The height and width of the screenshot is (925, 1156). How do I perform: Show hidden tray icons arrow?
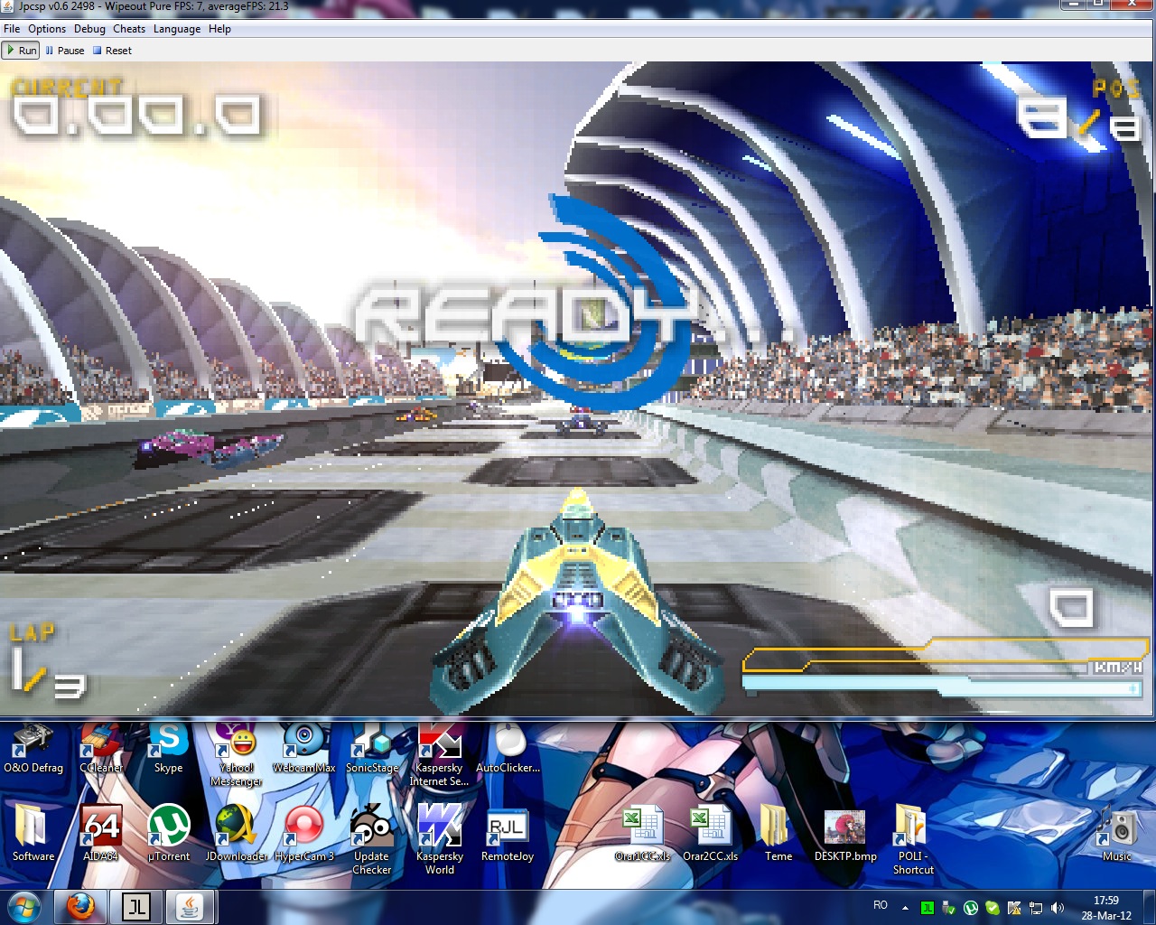click(905, 908)
